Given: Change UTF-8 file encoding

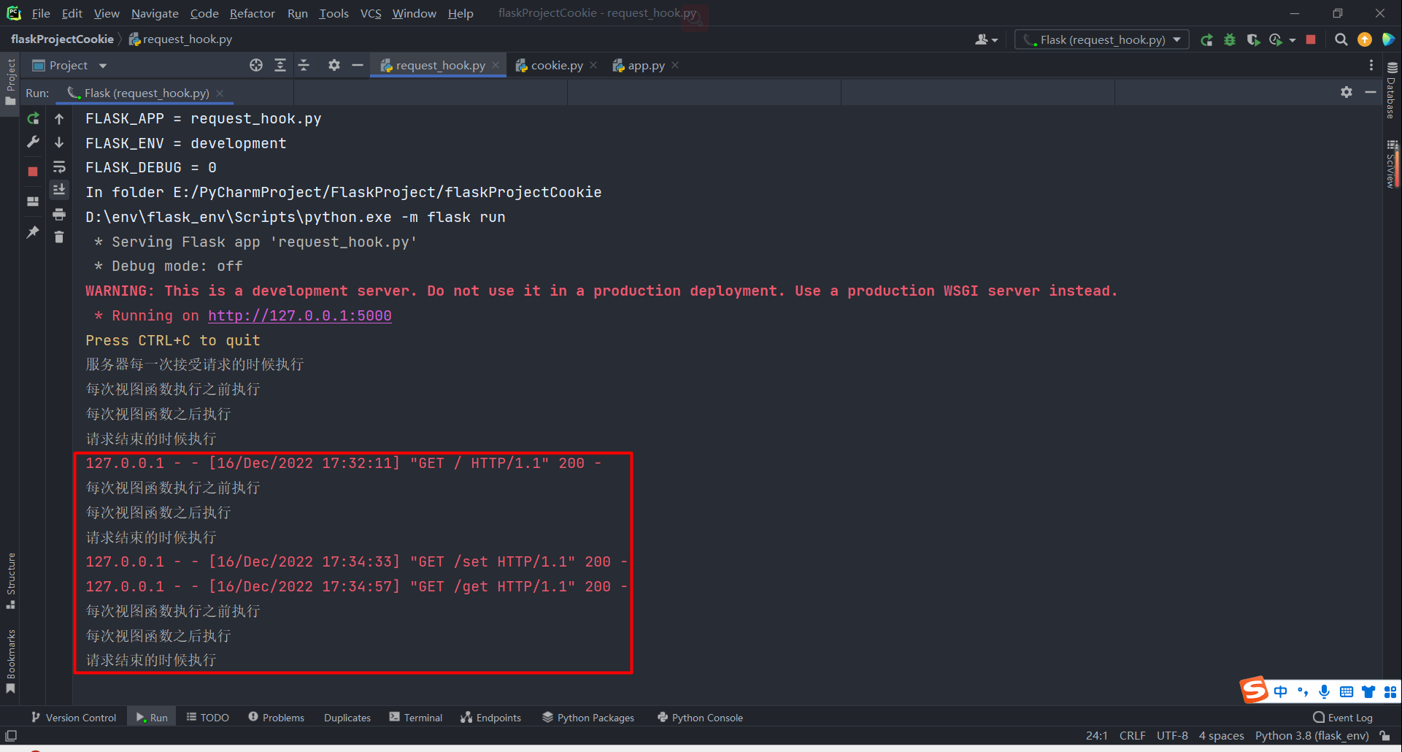Looking at the screenshot, I should 1172,736.
